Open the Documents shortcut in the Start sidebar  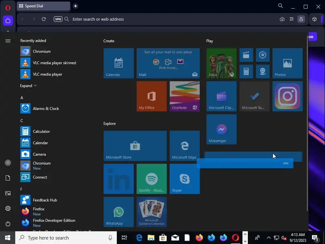tap(8, 178)
